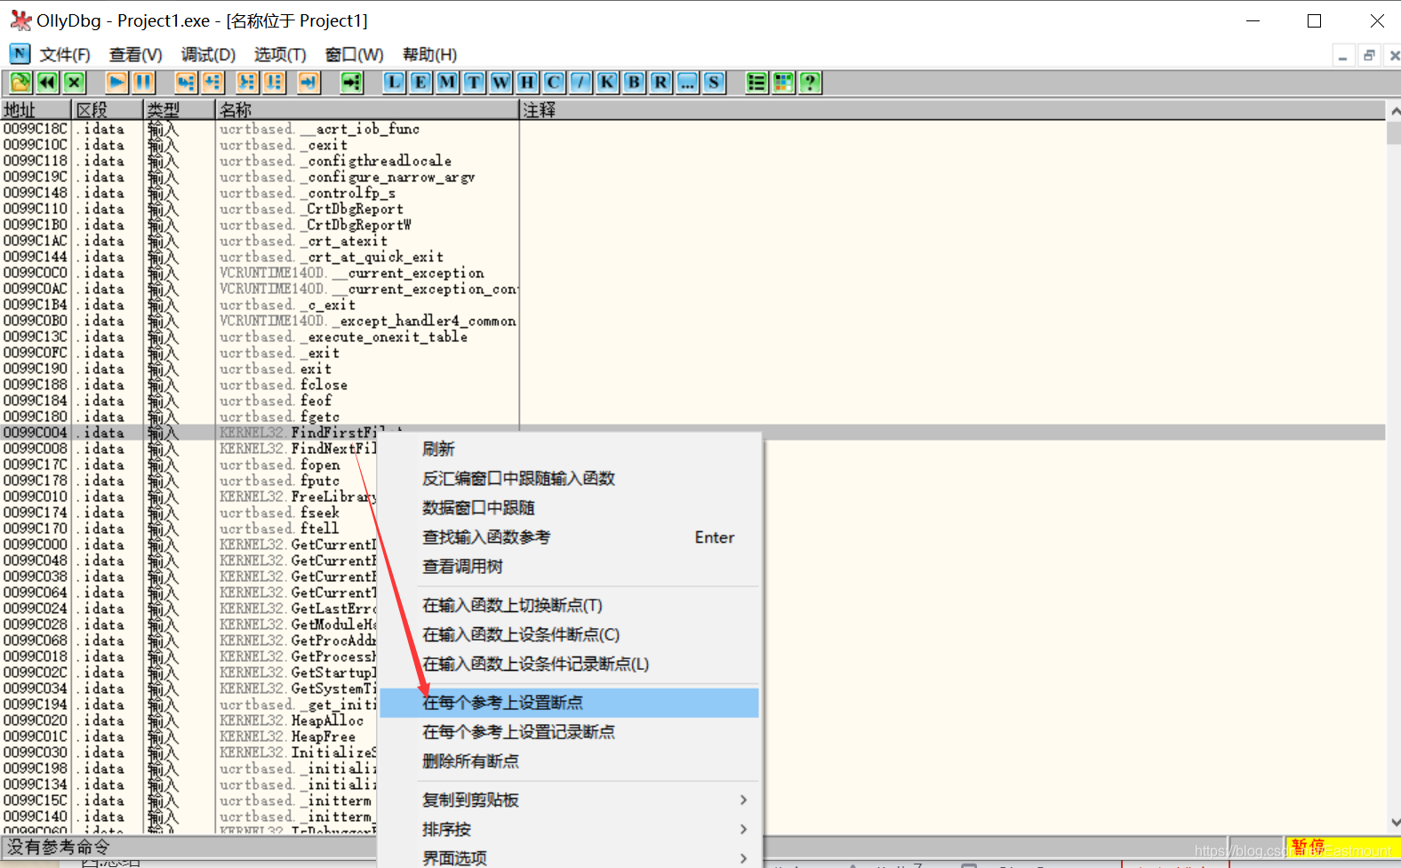
Task: Choose 删除所有断点 menu entry
Action: (x=569, y=760)
